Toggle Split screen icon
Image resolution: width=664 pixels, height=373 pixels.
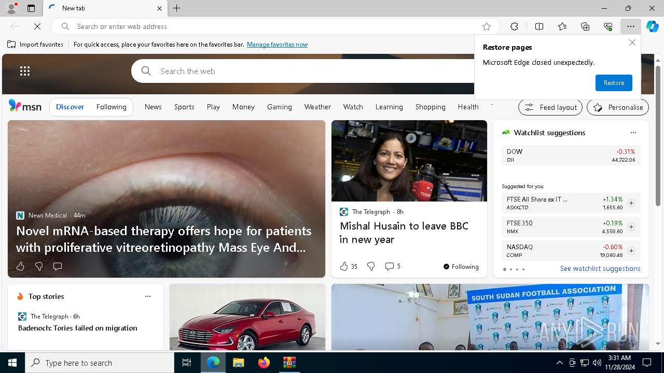point(539,26)
